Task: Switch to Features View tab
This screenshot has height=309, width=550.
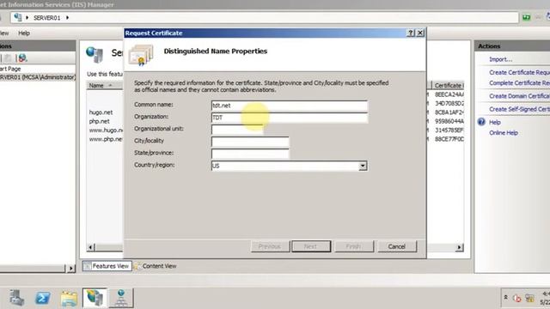Action: coord(107,266)
